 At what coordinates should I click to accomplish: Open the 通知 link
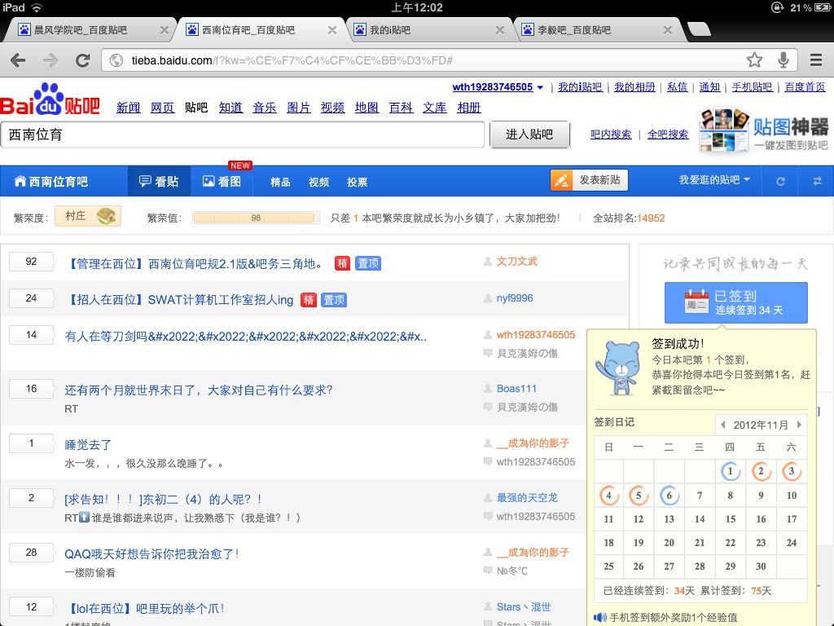709,86
